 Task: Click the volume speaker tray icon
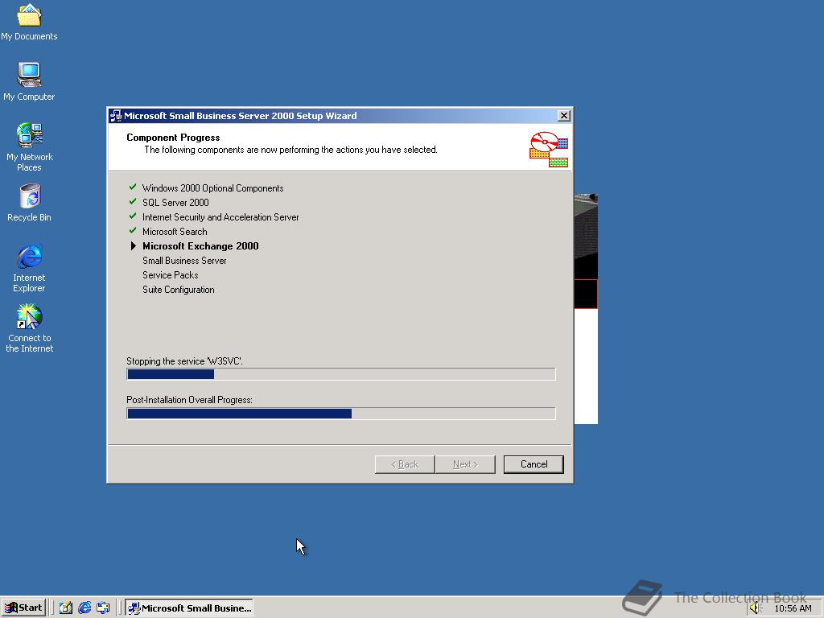755,608
